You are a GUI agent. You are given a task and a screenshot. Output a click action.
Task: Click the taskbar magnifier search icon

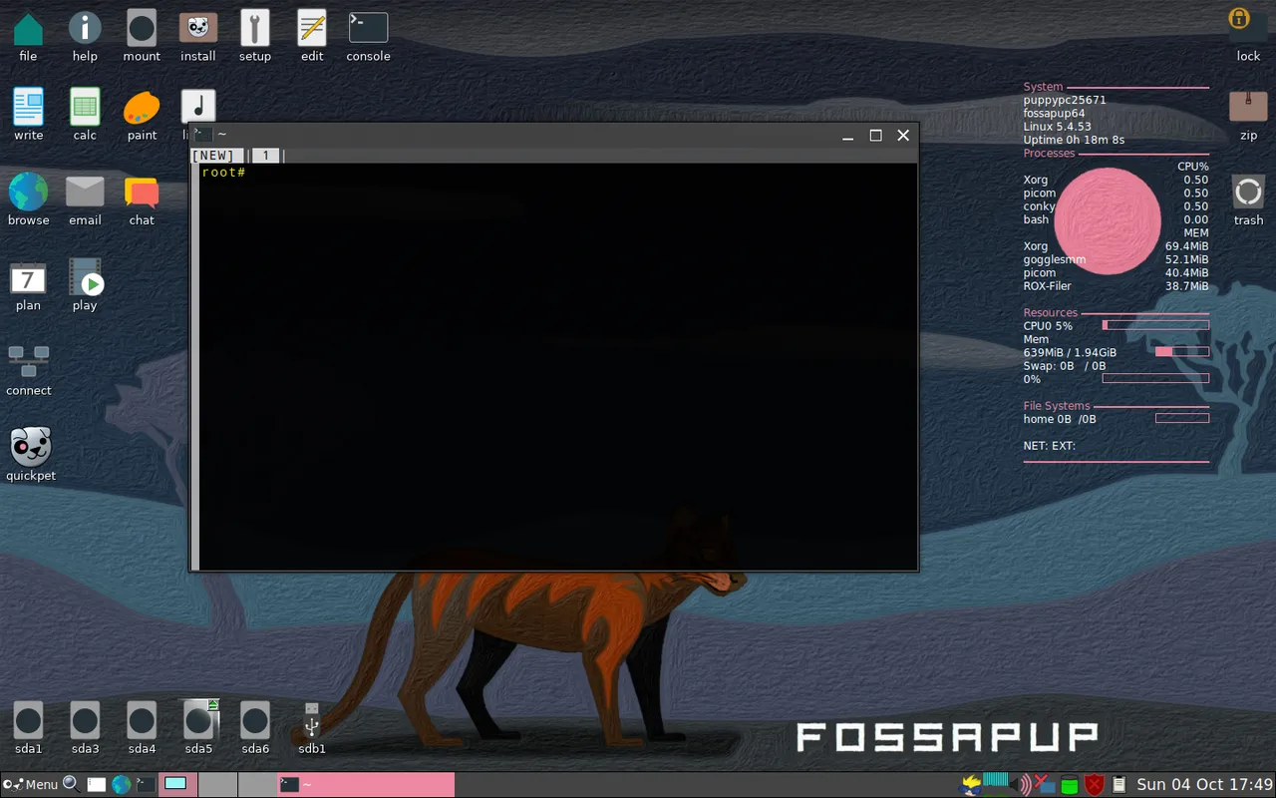click(x=71, y=784)
